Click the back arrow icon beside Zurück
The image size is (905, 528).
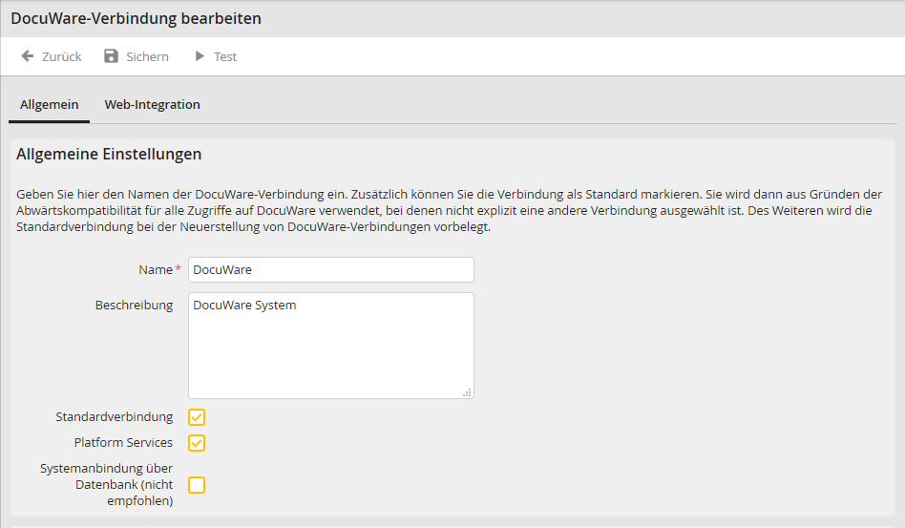pos(28,56)
